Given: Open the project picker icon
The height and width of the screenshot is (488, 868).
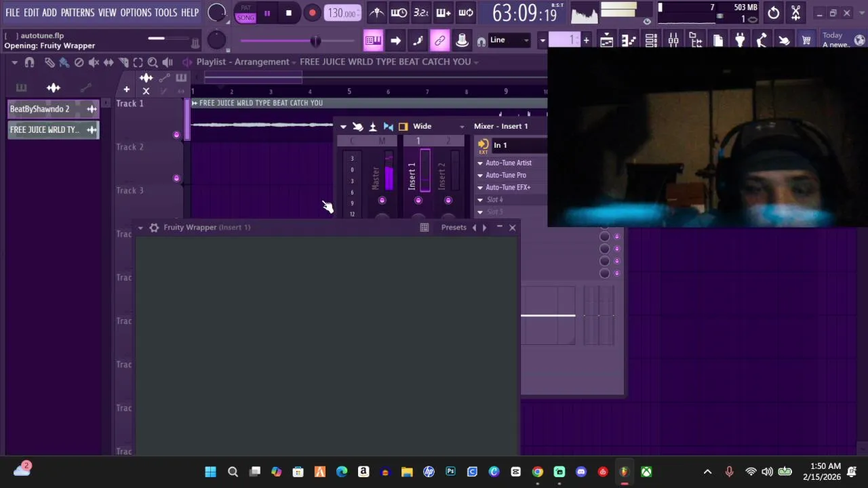Looking at the screenshot, I should 718,41.
